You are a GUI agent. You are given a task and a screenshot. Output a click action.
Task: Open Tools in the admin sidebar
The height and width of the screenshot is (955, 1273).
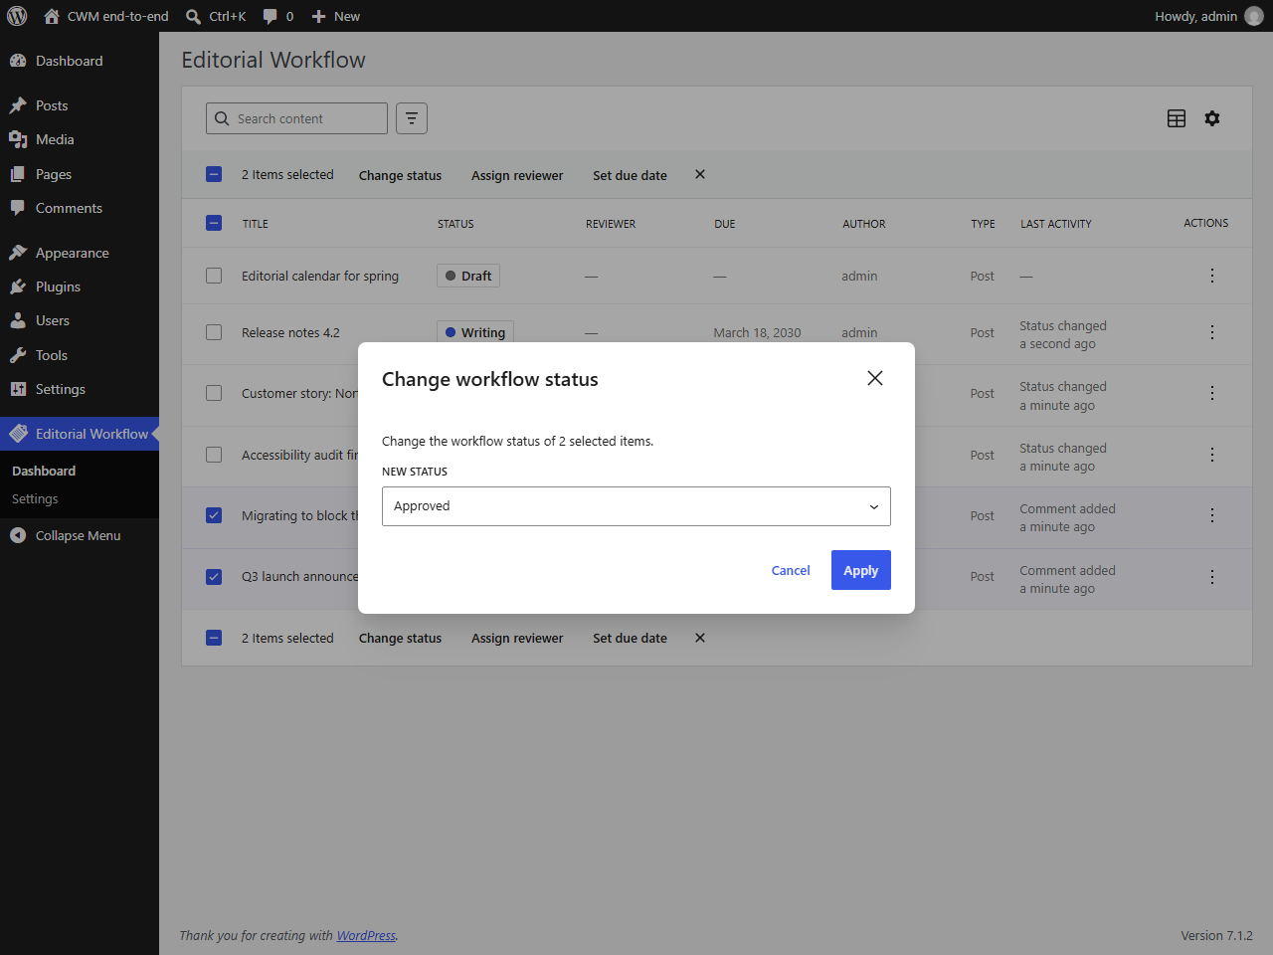point(80,355)
